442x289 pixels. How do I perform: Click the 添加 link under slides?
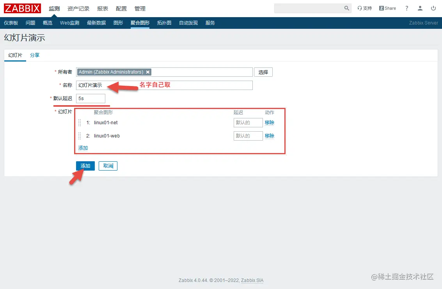(x=83, y=148)
